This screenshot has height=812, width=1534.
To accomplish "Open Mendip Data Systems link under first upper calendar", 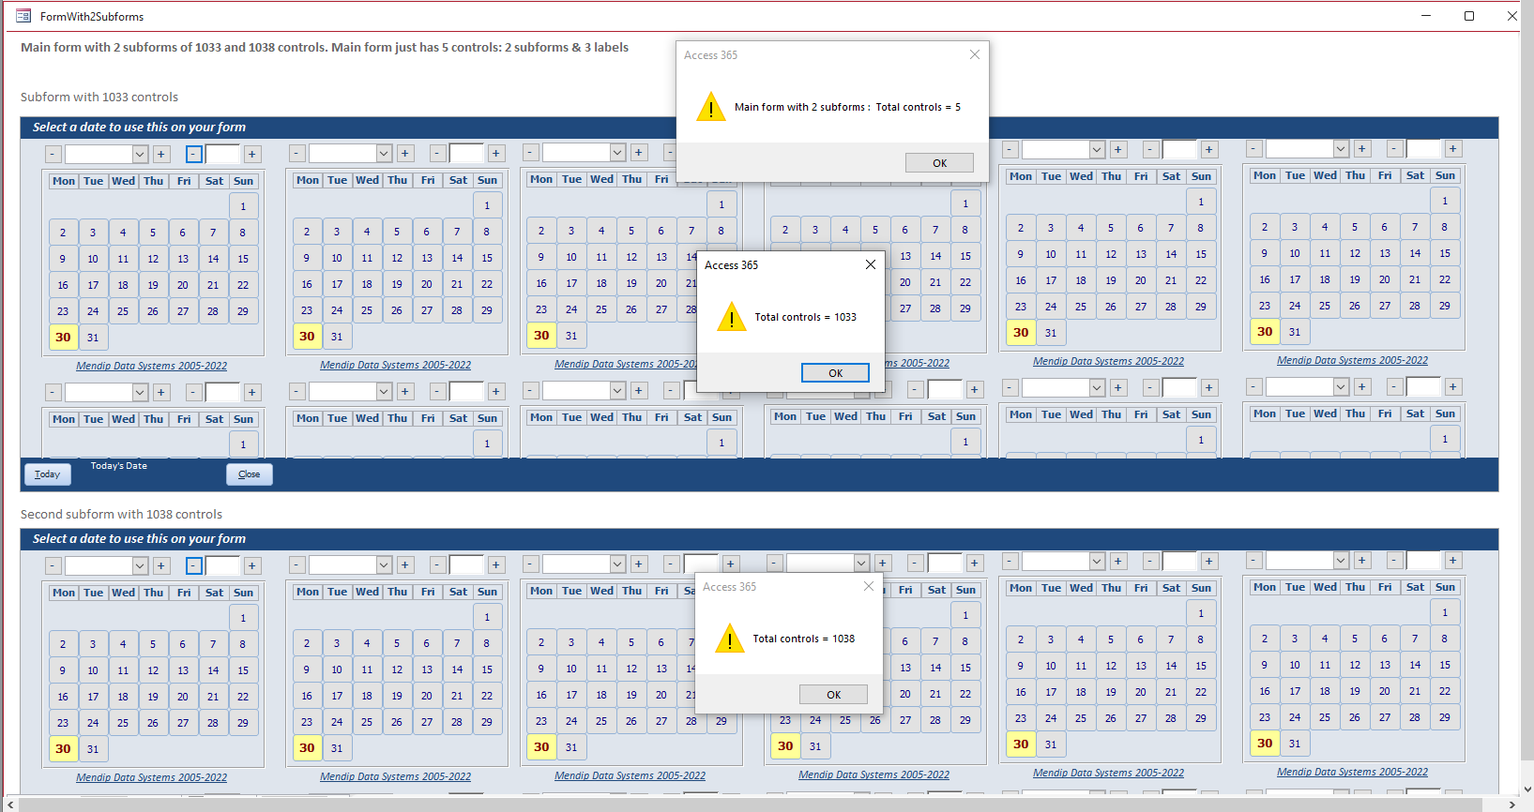I will (x=151, y=367).
